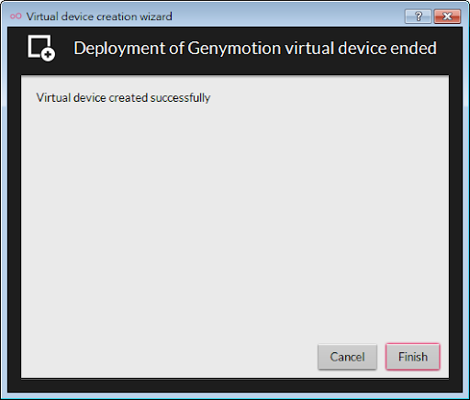Click the add virtual device icon in the header
470x400 pixels.
tap(41, 48)
